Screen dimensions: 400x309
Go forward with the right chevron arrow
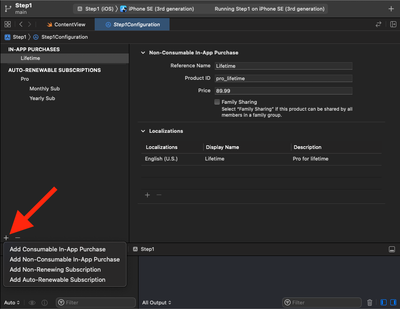30,24
